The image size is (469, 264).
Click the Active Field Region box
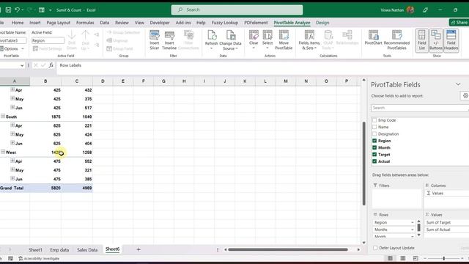(48, 40)
